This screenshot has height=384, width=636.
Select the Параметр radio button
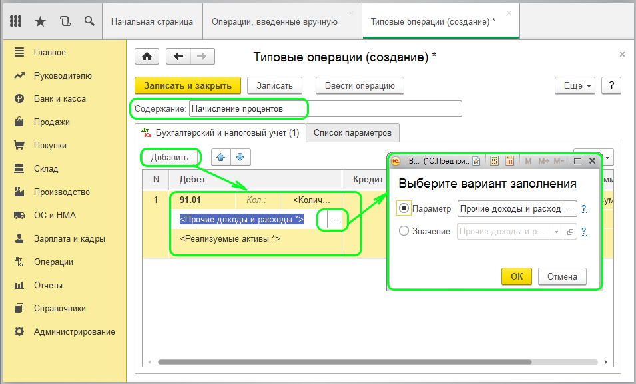pyautogui.click(x=404, y=208)
